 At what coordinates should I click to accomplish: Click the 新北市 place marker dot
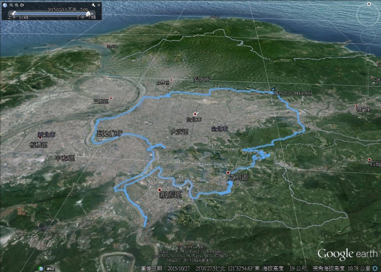(x=40, y=138)
